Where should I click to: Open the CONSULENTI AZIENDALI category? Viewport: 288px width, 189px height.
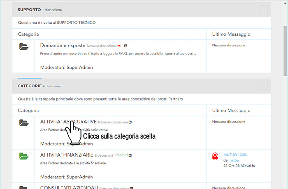[x=69, y=187]
